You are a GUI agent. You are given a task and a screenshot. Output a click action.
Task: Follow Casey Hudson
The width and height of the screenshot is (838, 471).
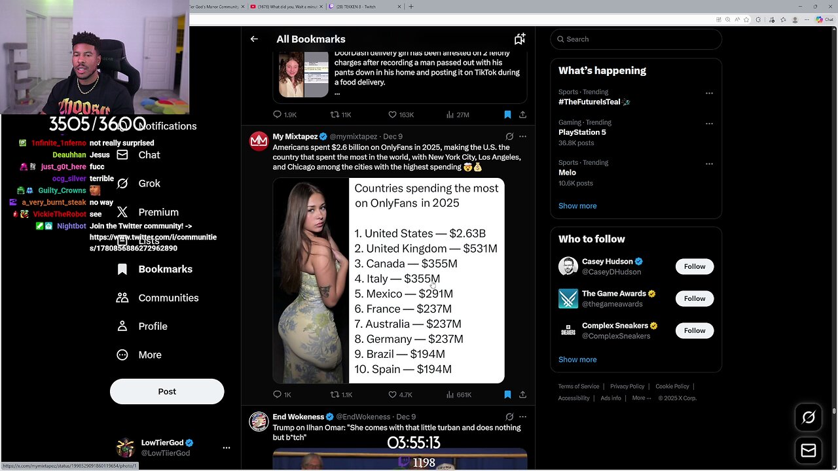point(695,266)
